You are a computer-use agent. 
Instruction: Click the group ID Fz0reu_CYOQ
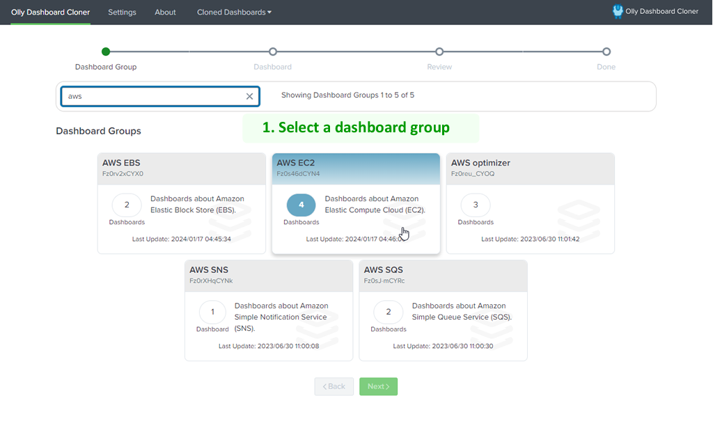473,173
